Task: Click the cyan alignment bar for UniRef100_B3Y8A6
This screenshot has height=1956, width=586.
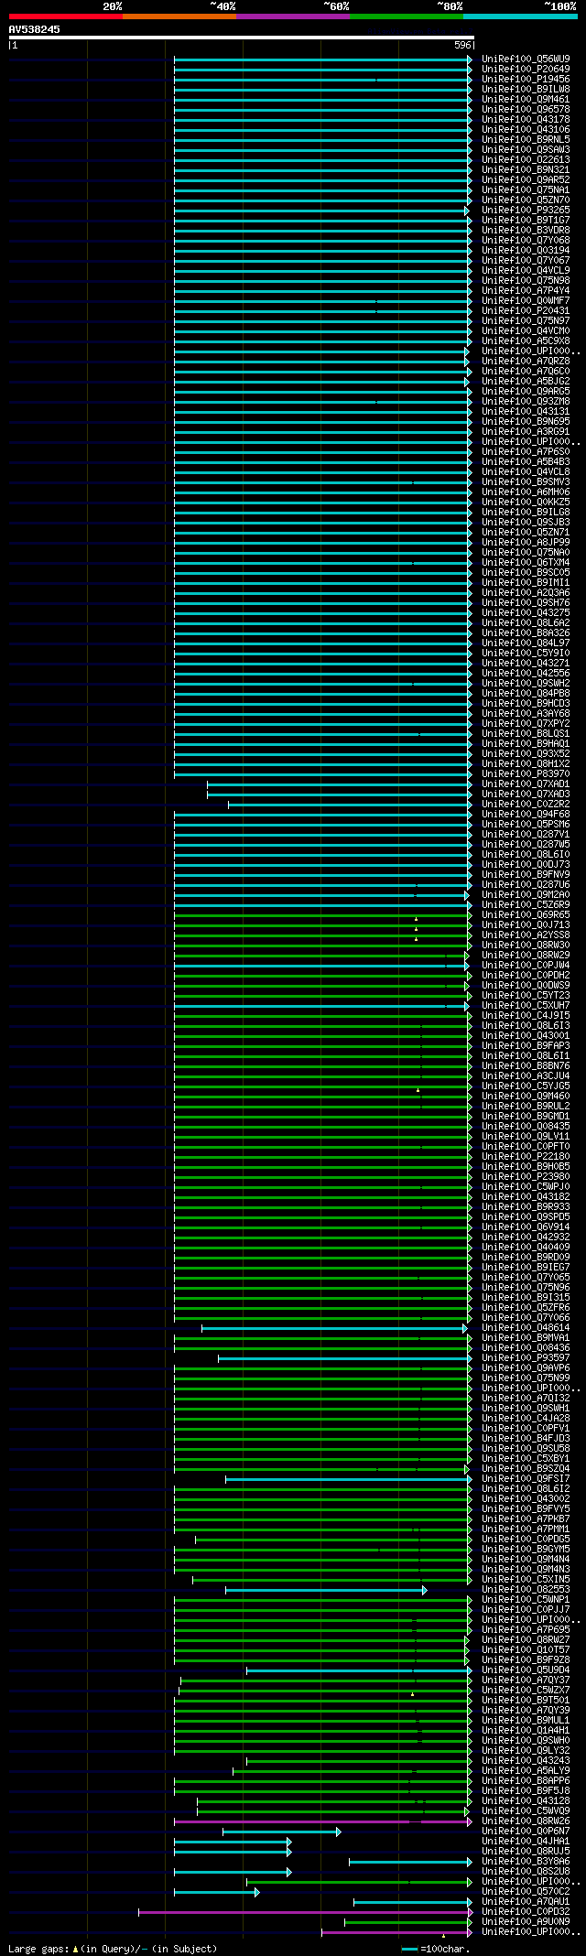Action: (x=410, y=1862)
